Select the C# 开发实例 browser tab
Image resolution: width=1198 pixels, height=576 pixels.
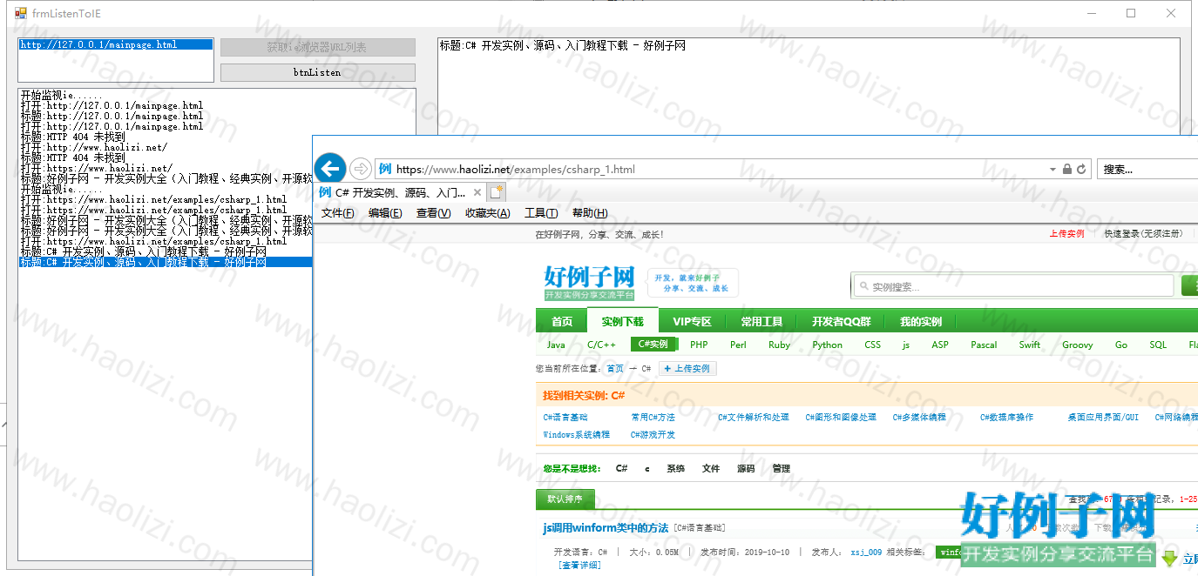399,192
